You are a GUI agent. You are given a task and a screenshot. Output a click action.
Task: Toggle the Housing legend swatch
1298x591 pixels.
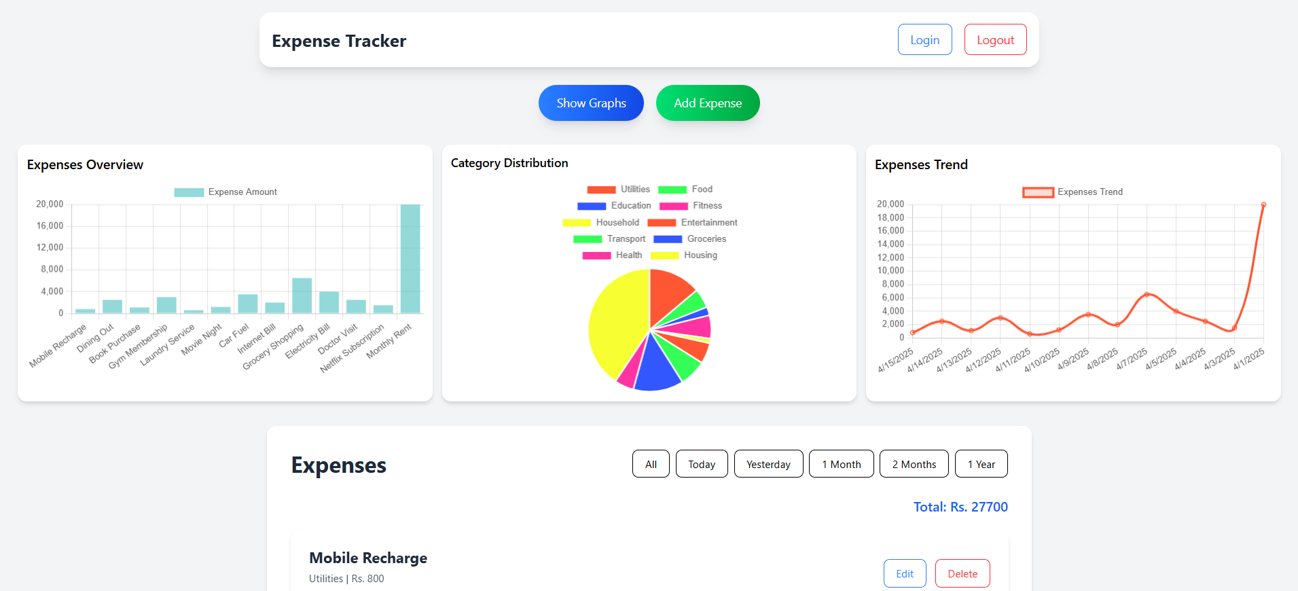coord(664,255)
